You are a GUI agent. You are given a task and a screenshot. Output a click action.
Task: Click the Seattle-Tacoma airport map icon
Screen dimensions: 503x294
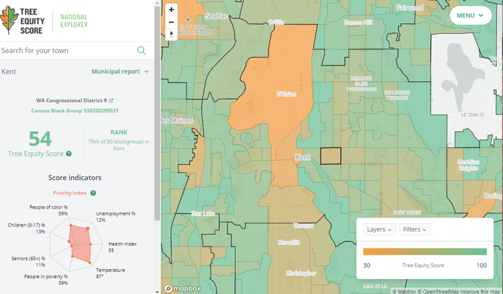click(188, 20)
